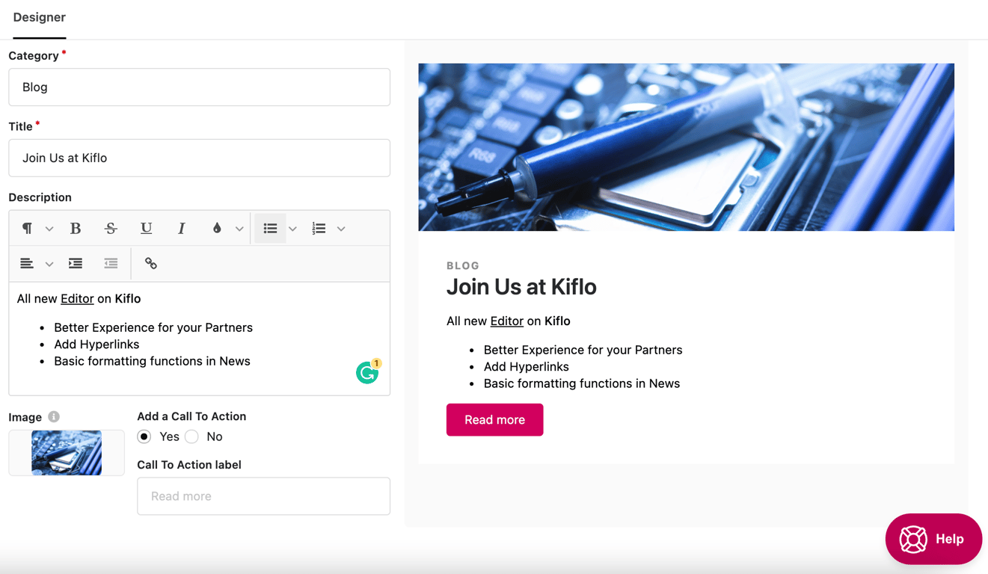Follow the Editor link in the preview
The image size is (988, 574).
(x=507, y=321)
